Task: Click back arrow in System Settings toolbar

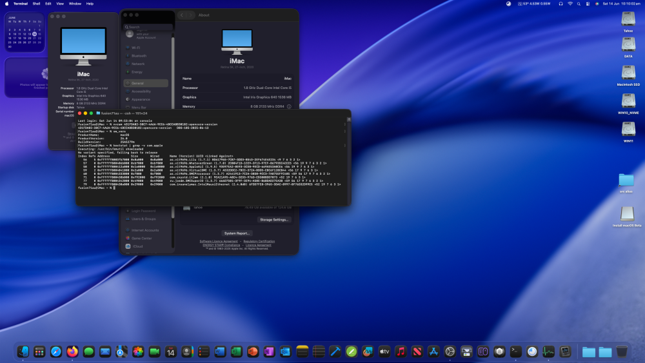Action: [181, 15]
